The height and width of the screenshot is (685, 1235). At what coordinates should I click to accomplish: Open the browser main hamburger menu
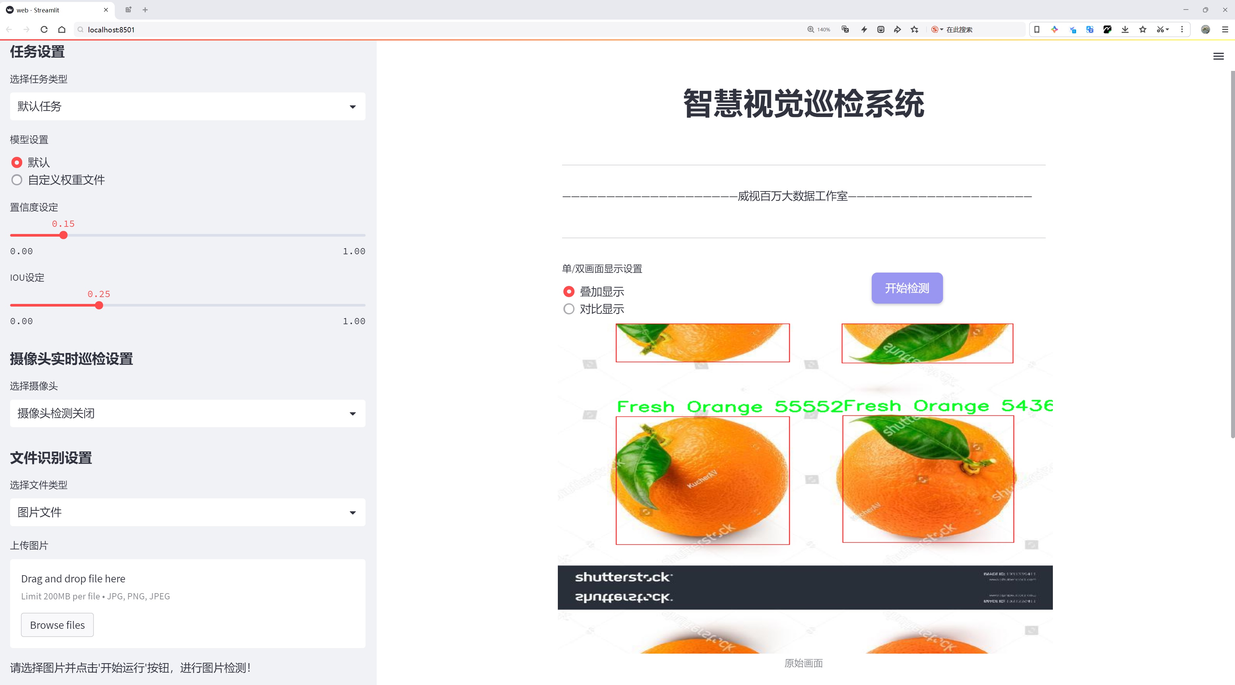[x=1225, y=29]
